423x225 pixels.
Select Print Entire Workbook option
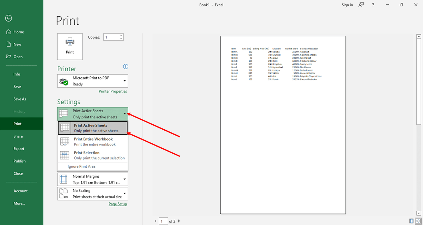tap(93, 142)
